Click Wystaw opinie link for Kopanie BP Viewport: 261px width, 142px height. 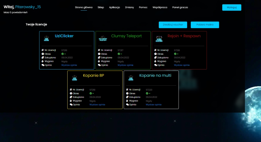coord(97,105)
